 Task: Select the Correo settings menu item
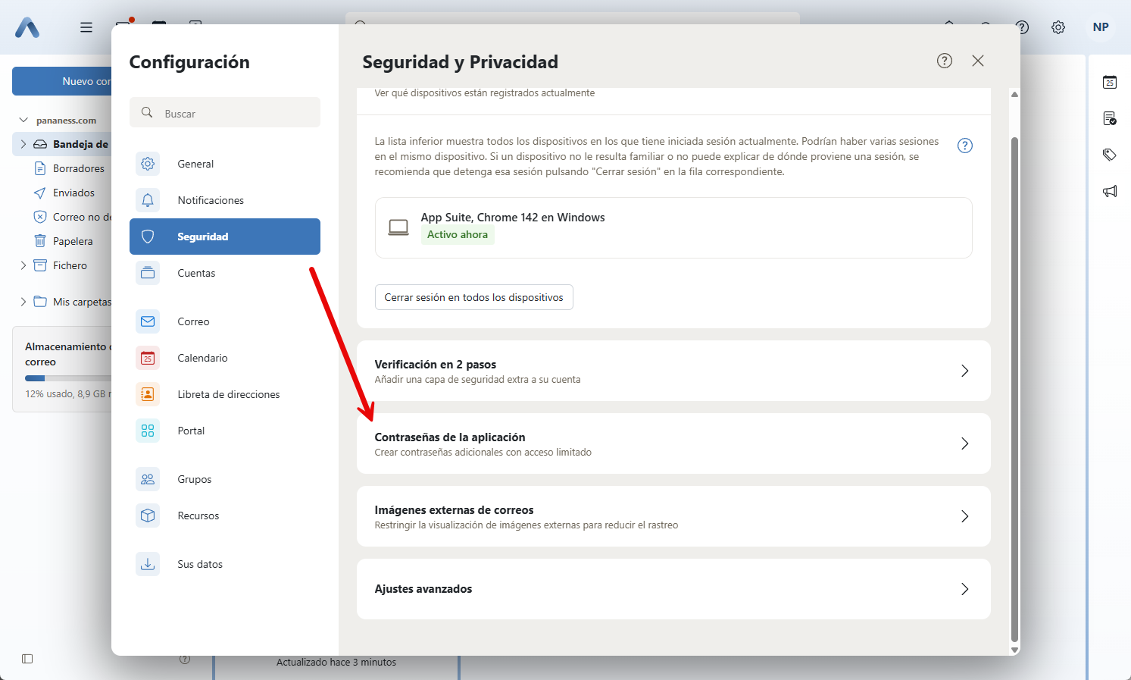(193, 321)
